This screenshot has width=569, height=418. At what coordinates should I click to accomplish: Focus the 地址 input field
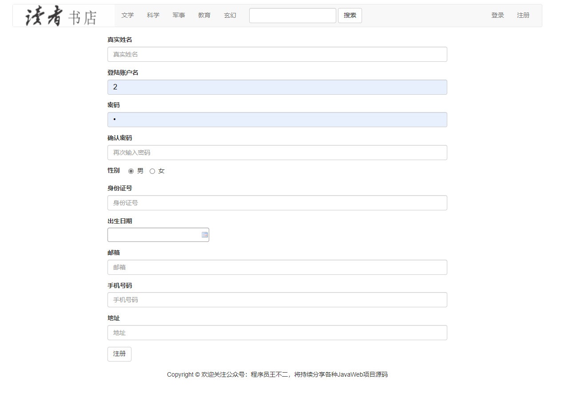(277, 333)
